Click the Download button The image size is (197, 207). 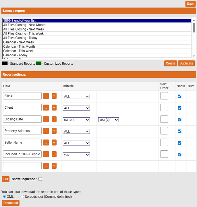pyautogui.click(x=11, y=203)
